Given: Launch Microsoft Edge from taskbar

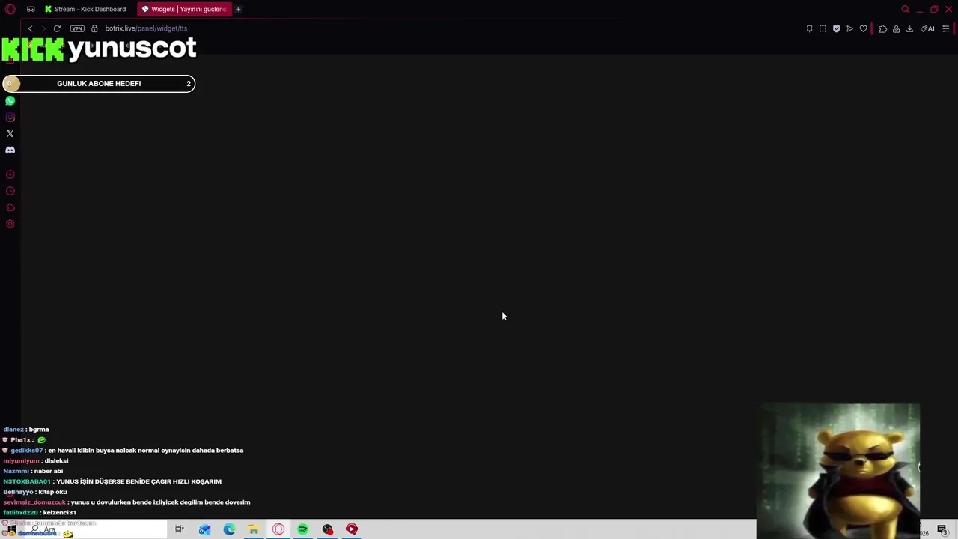Looking at the screenshot, I should [229, 529].
